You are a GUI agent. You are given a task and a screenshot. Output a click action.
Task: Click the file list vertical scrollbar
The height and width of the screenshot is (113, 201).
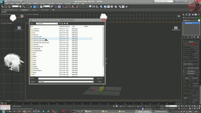(x=103, y=51)
